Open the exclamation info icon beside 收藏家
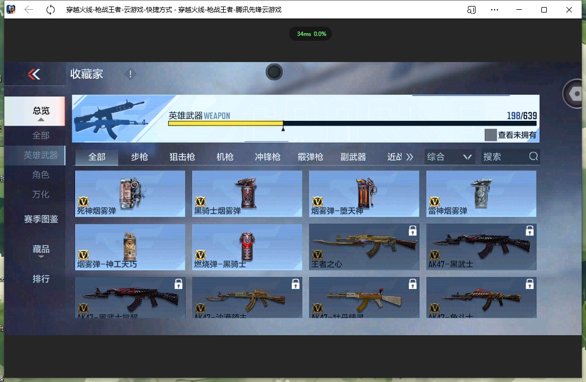 tap(130, 74)
